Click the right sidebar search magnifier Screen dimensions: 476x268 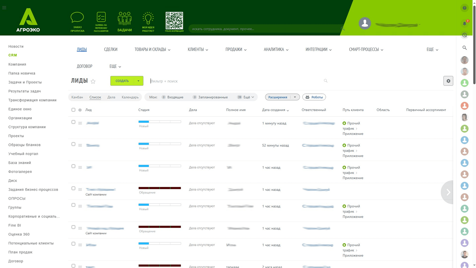click(x=464, y=48)
